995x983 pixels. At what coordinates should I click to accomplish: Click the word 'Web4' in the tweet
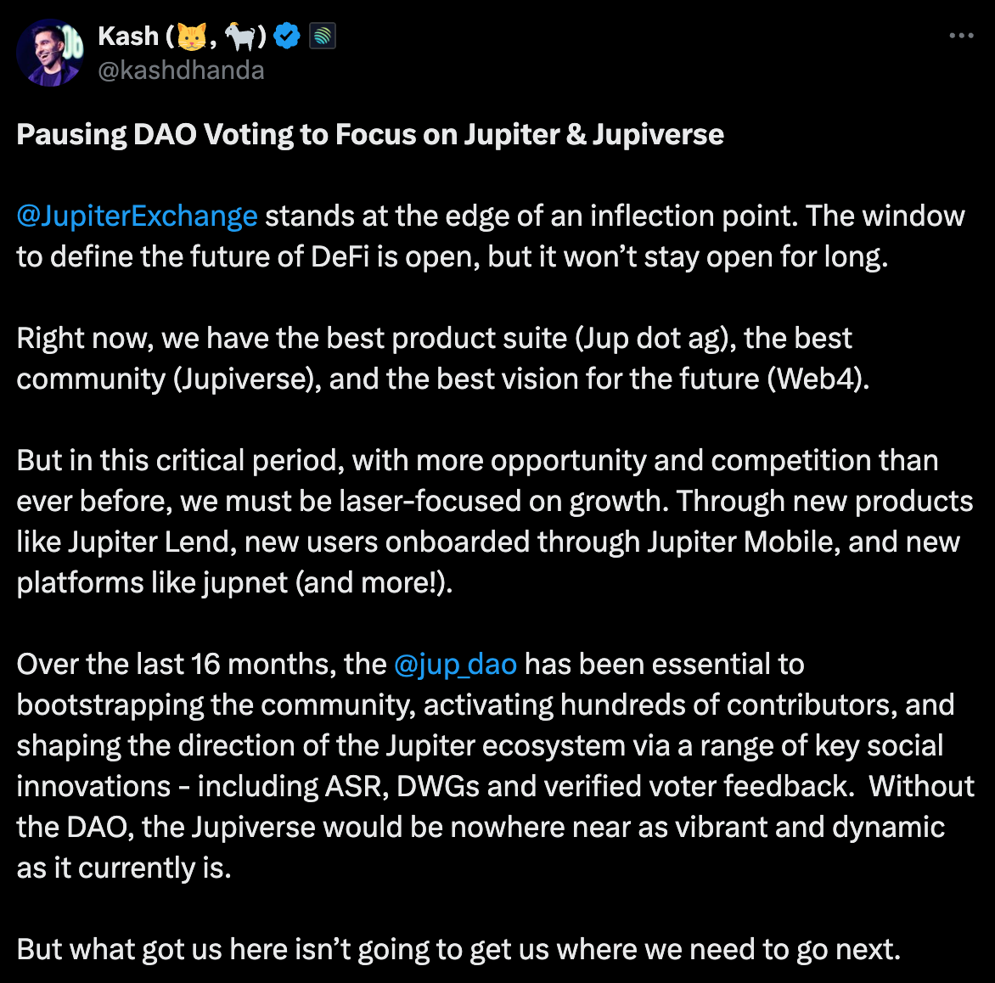817,379
